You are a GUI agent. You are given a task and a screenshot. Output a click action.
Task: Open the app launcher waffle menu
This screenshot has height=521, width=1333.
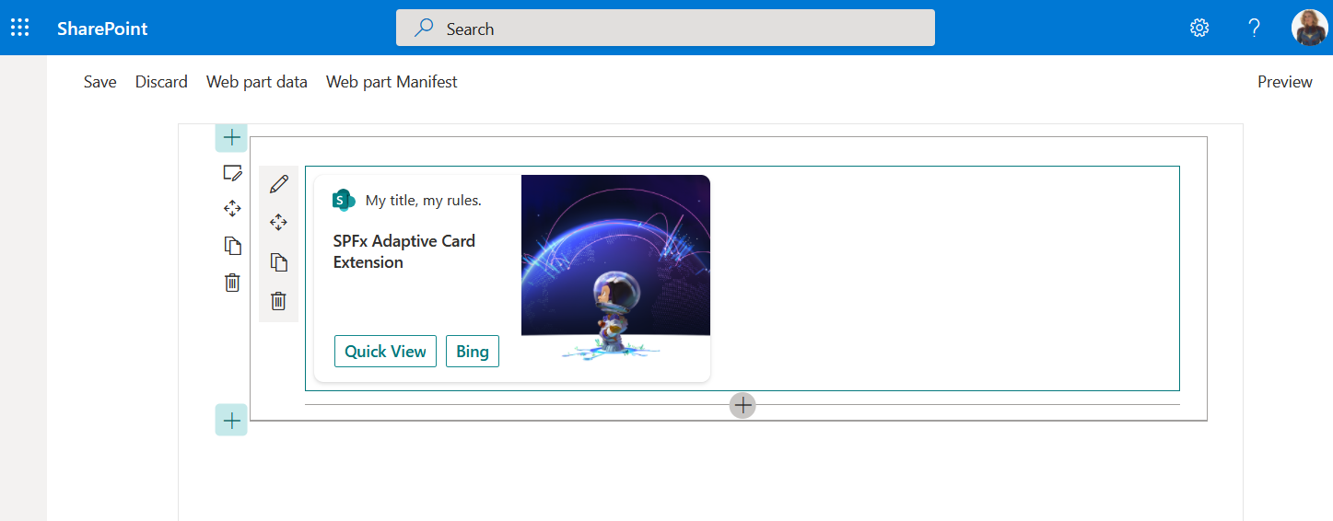(x=20, y=28)
